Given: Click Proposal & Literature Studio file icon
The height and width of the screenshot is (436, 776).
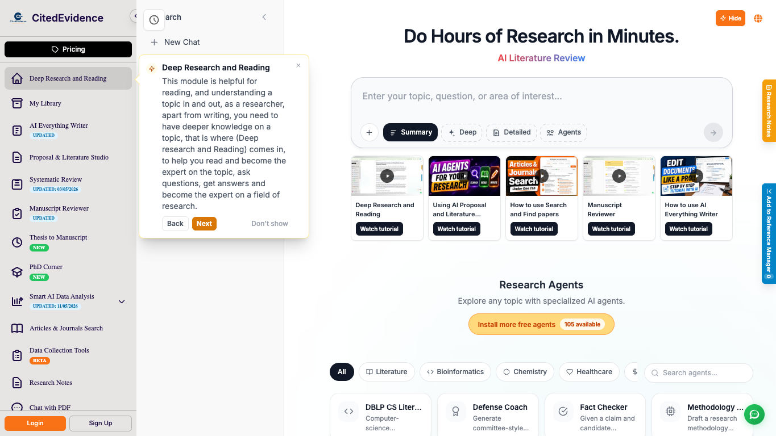Looking at the screenshot, I should (17, 157).
